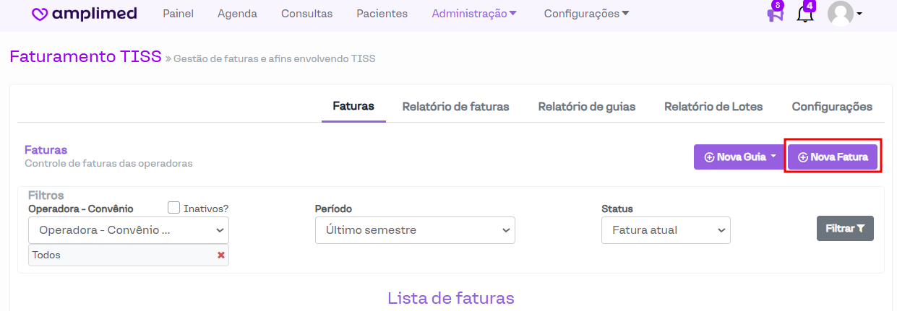Image resolution: width=897 pixels, height=311 pixels.
Task: Switch to Relatório de faturas tab
Action: coord(455,107)
